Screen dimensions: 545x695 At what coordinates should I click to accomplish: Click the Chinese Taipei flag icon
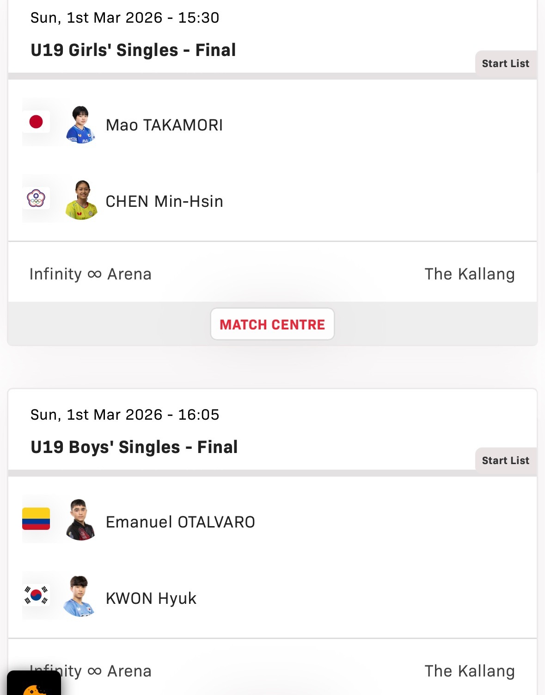click(36, 199)
